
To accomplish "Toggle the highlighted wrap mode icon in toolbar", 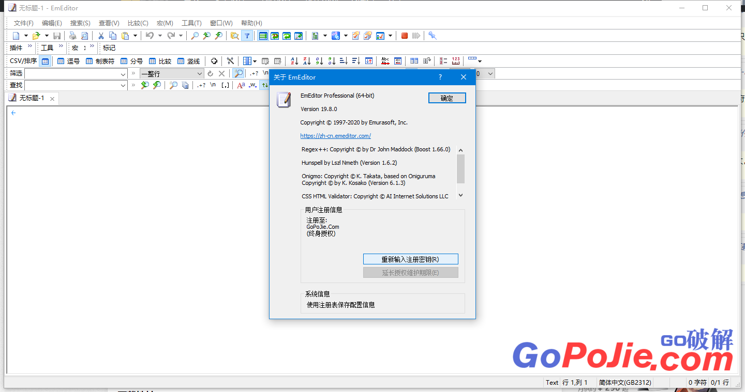I will (x=263, y=36).
